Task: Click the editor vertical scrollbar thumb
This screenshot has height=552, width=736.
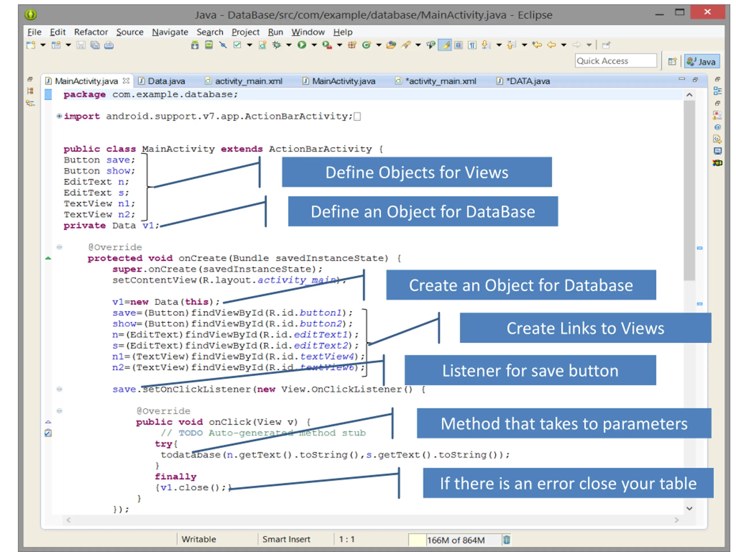Action: pyautogui.click(x=689, y=191)
